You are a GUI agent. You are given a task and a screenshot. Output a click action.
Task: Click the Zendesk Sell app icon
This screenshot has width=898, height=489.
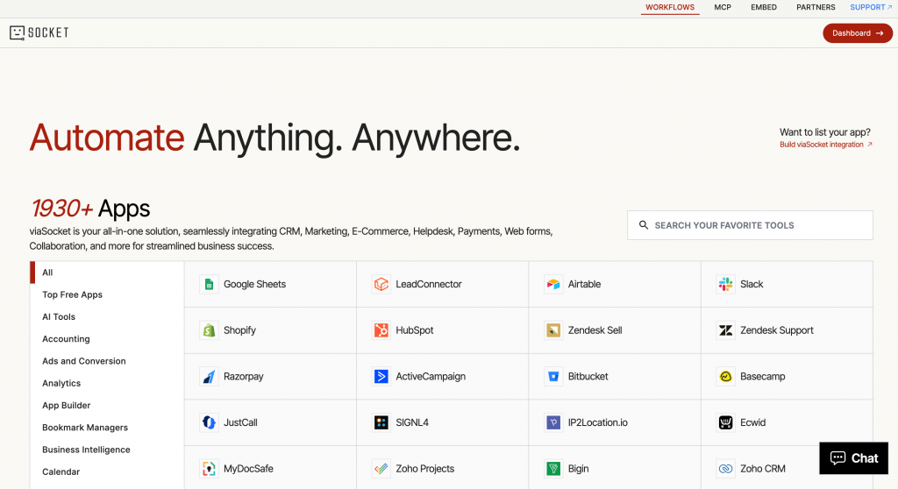(553, 330)
